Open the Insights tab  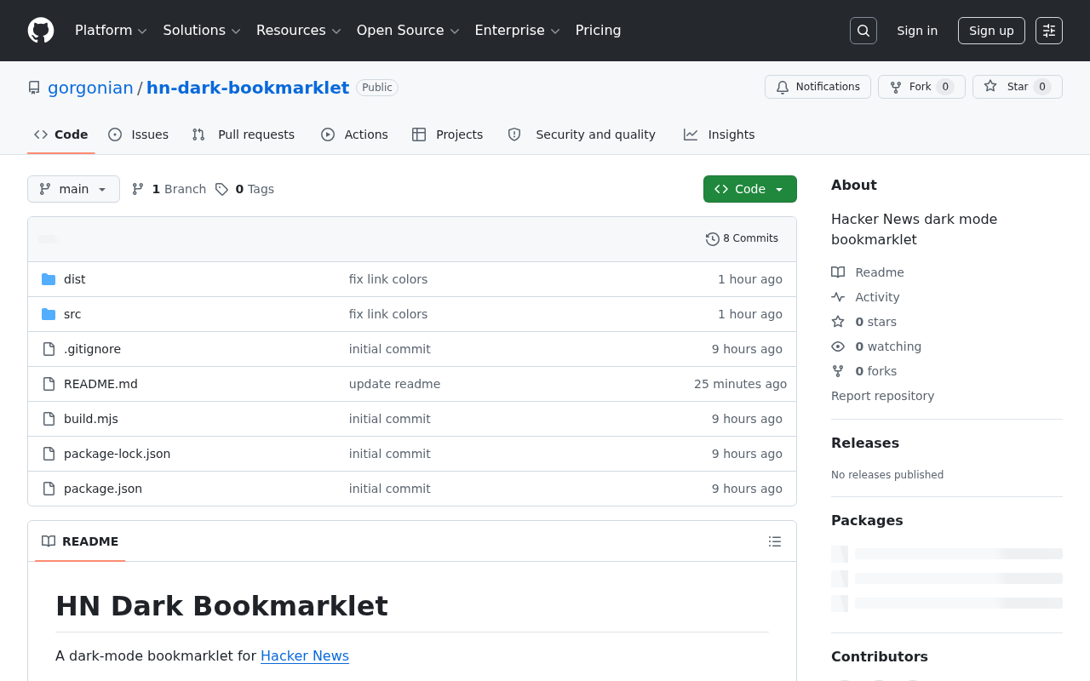click(720, 134)
